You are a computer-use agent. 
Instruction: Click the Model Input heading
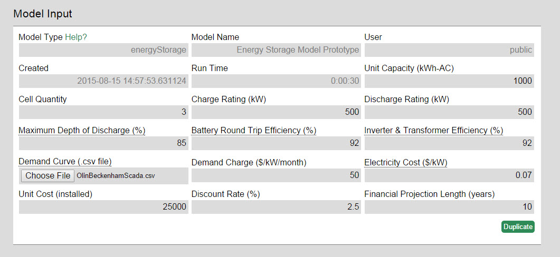[43, 14]
